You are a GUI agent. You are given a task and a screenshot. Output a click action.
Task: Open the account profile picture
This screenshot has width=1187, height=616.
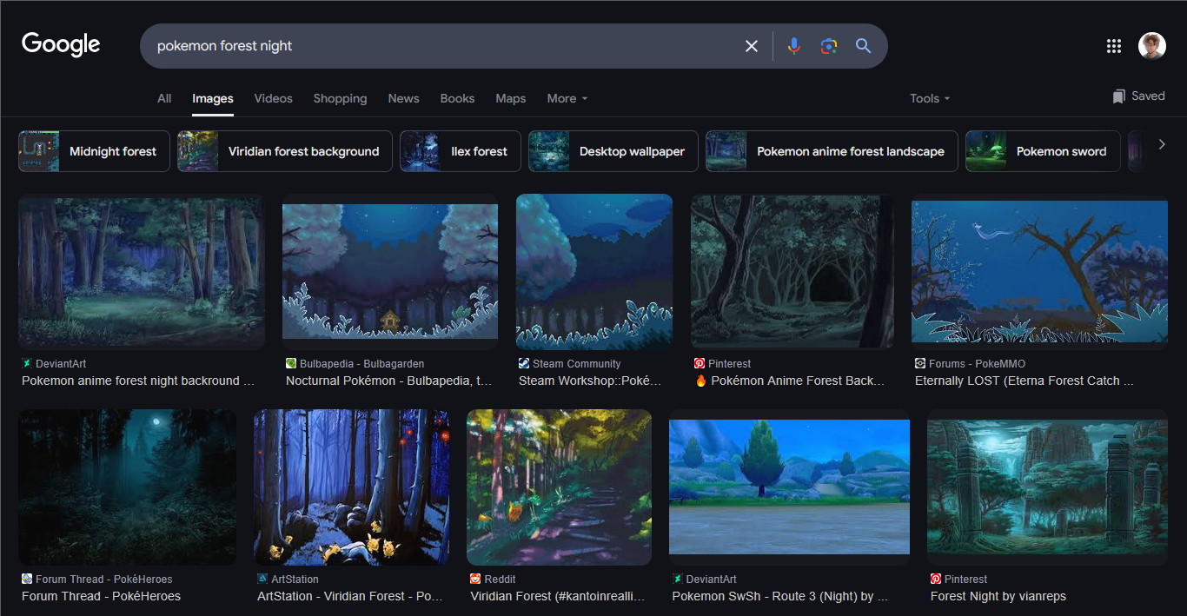1151,46
